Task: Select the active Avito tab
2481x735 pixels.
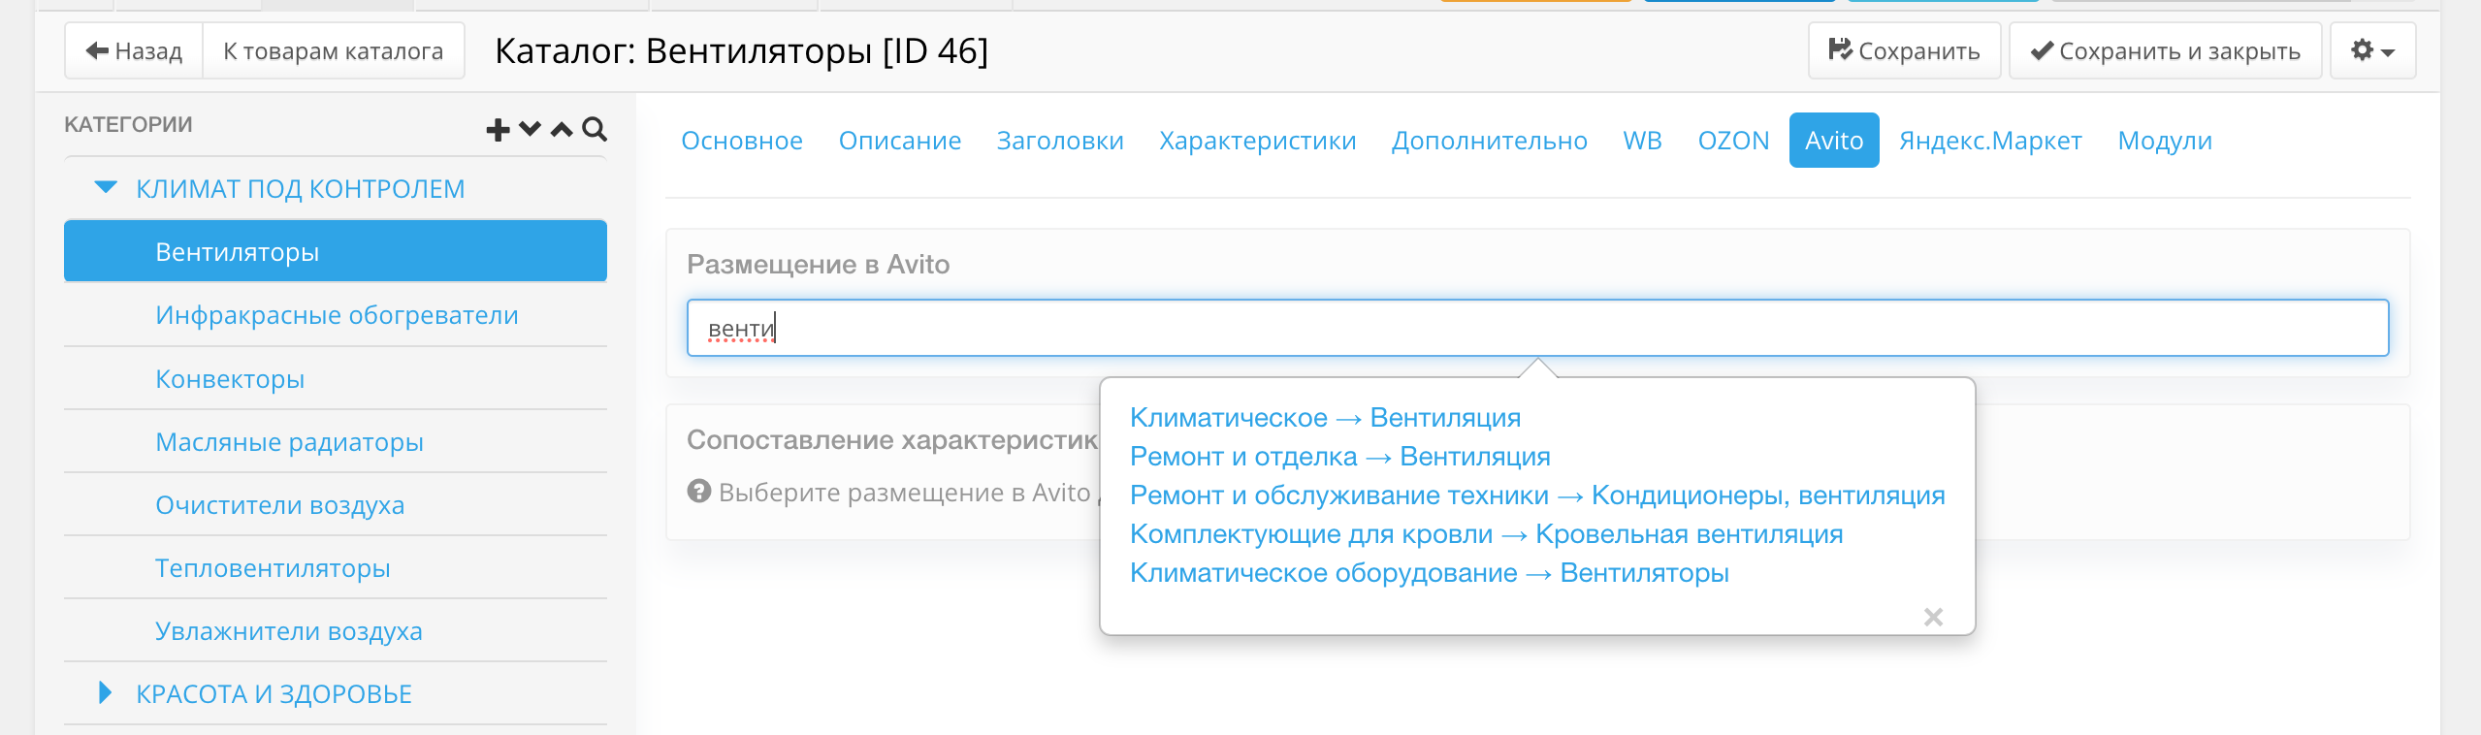Action: (1834, 141)
